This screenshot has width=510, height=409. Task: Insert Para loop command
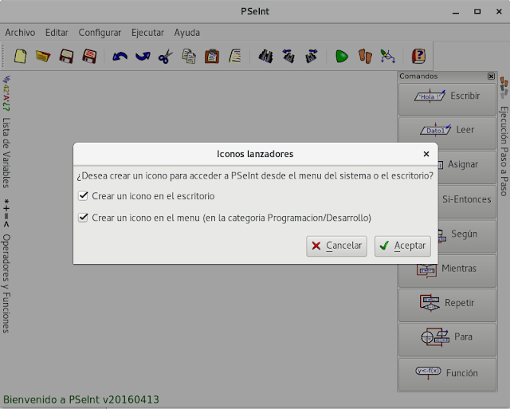pyautogui.click(x=447, y=340)
